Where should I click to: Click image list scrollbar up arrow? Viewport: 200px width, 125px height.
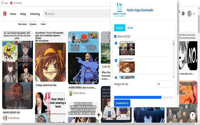[x=173, y=41]
